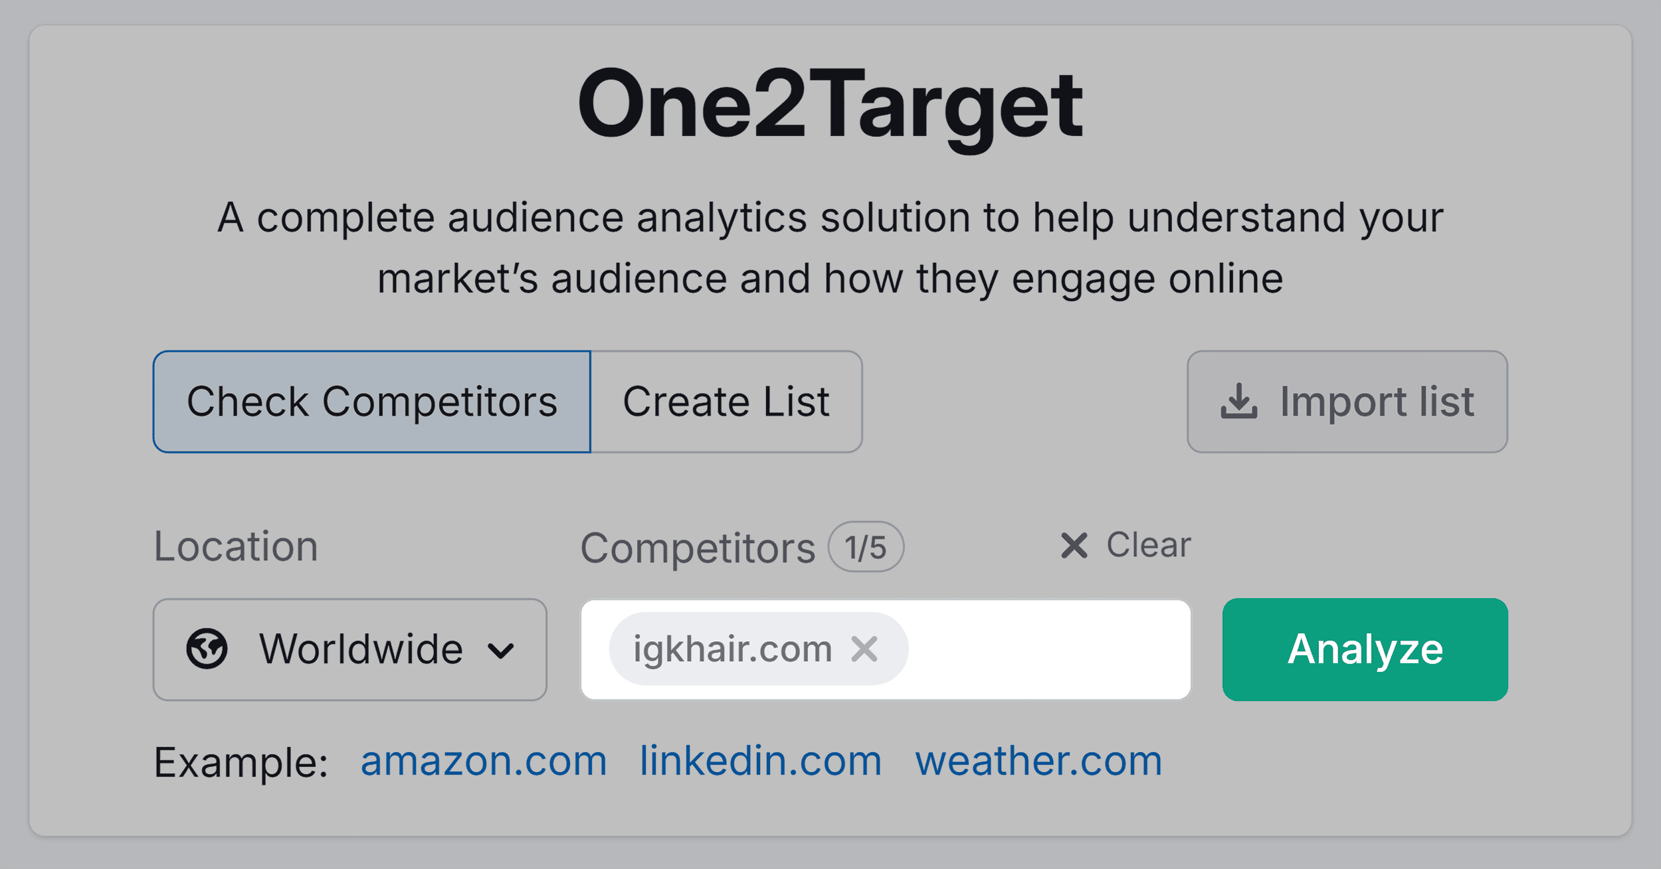Screen dimensions: 1661x869
Task: Click the chevron arrow on the Worldwide selector
Action: coord(501,649)
